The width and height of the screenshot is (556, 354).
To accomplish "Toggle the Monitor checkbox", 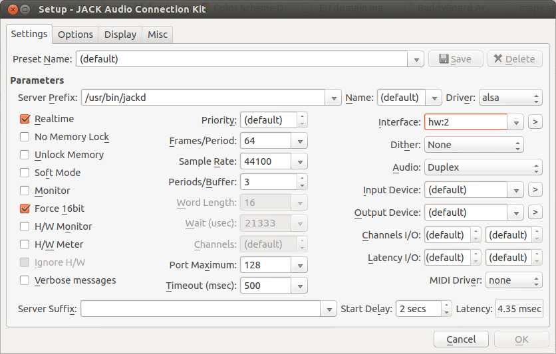I will click(x=25, y=191).
